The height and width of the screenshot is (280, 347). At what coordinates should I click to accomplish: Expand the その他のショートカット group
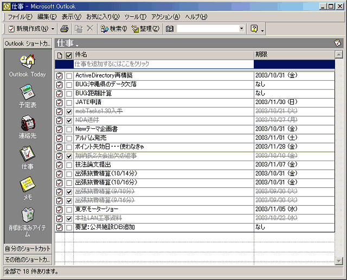tap(28, 259)
